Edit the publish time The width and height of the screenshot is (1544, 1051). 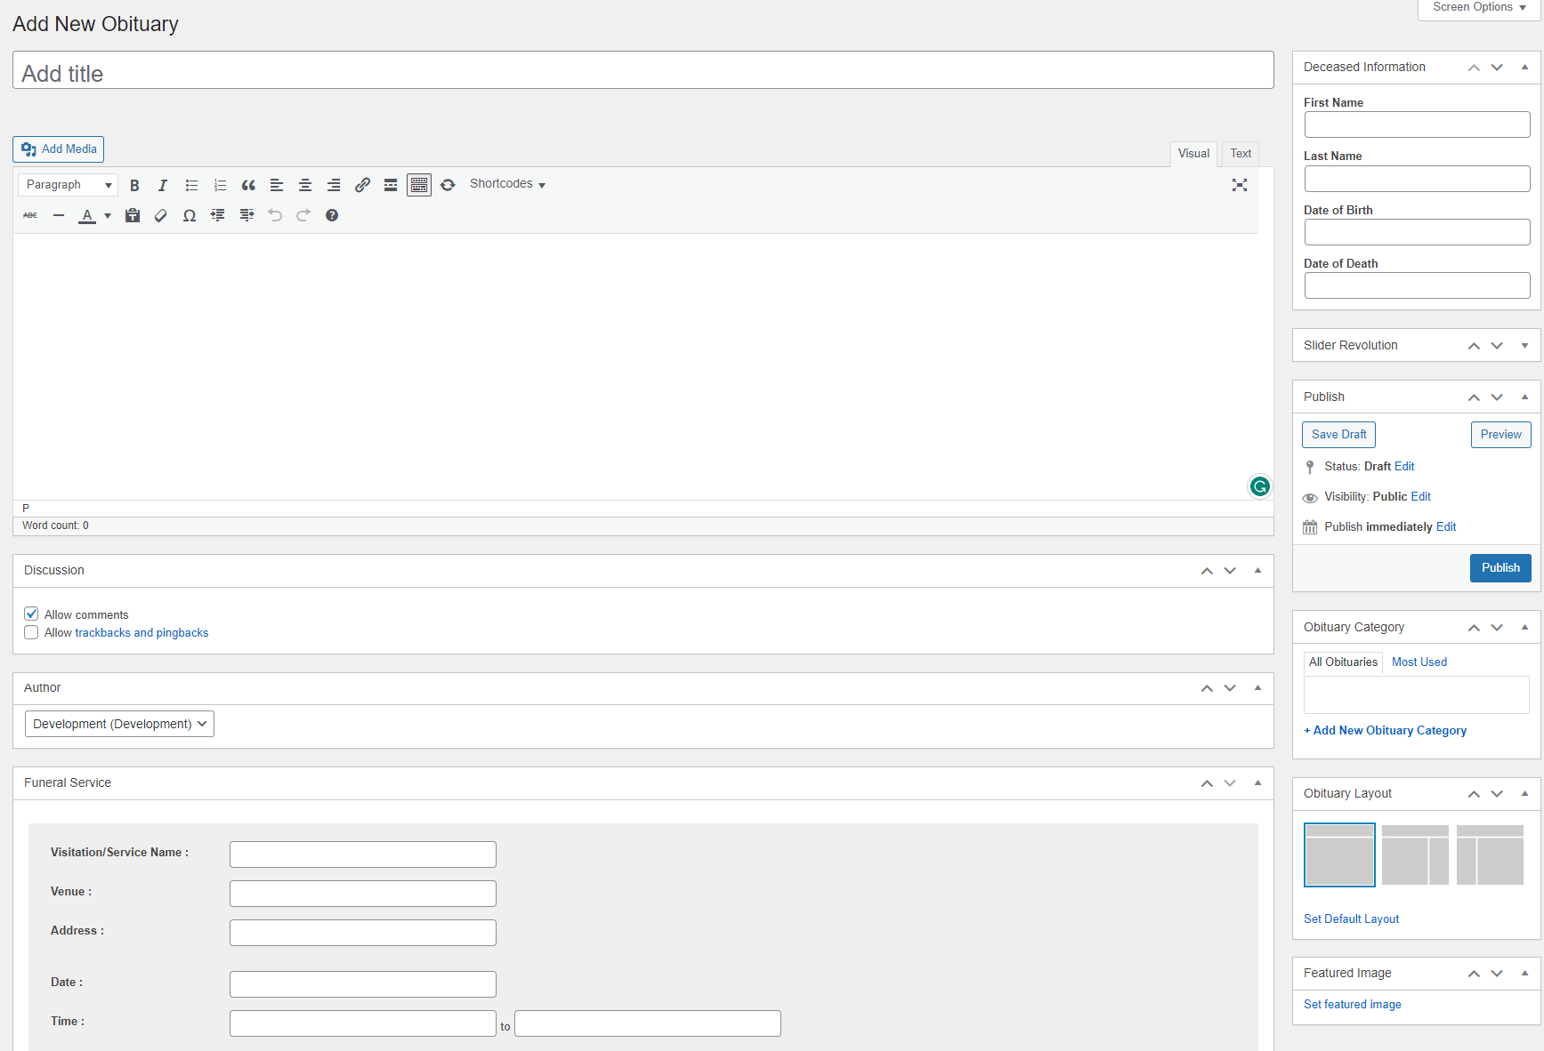[1446, 527]
